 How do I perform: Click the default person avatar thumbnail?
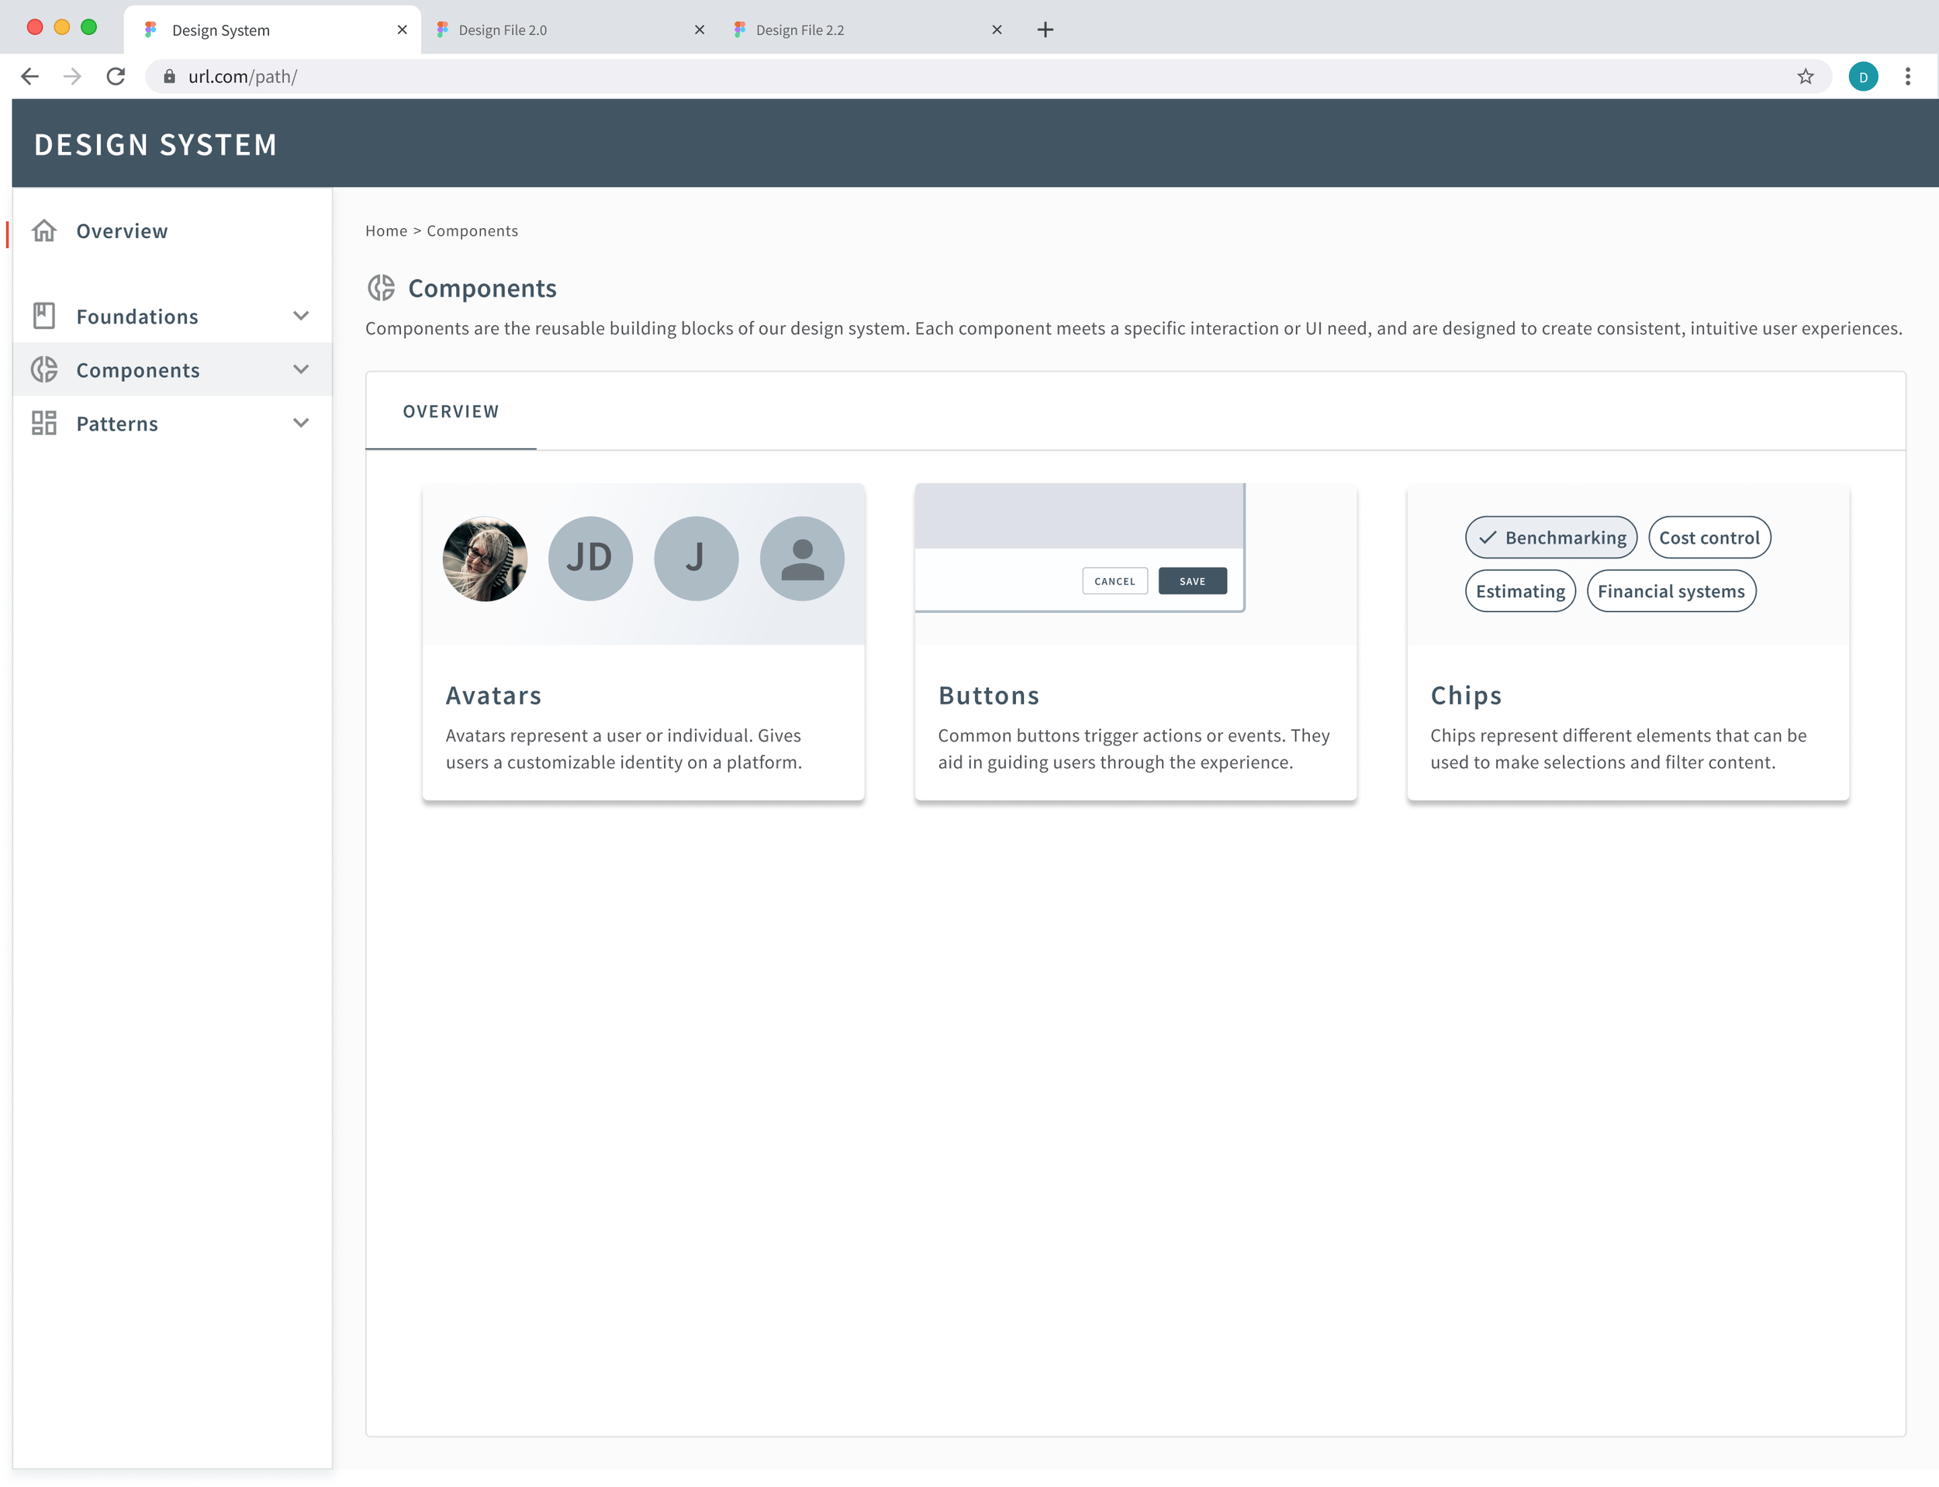tap(801, 558)
